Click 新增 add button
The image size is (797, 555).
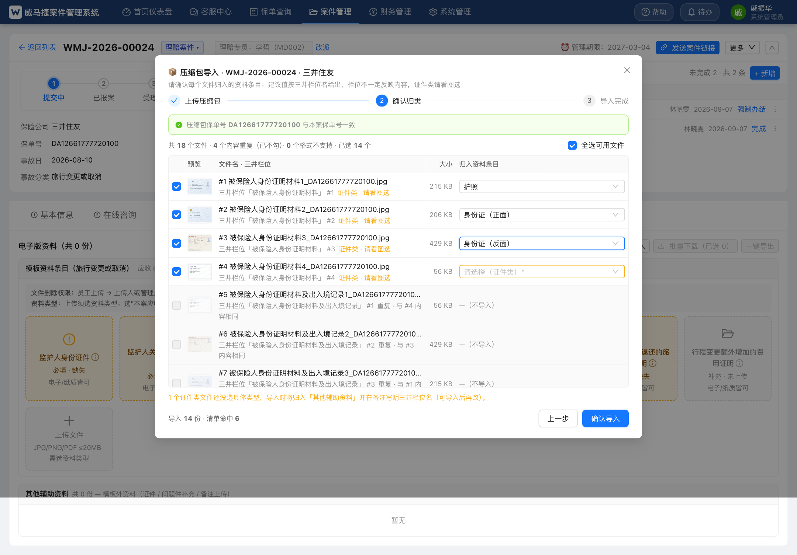pos(765,73)
